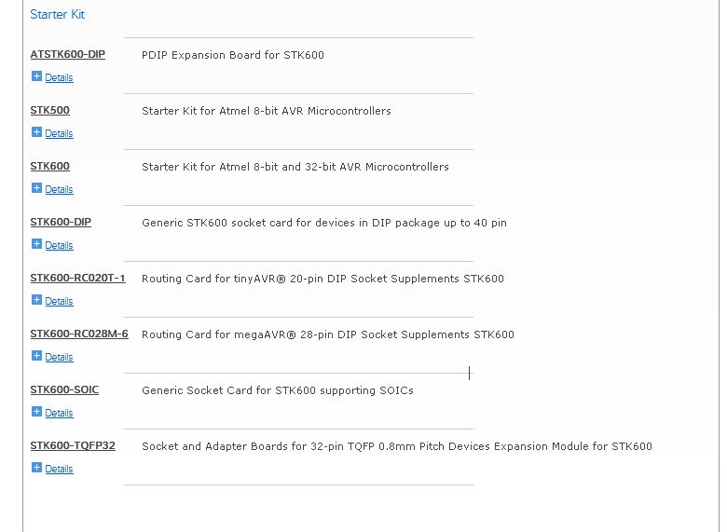727x532 pixels.
Task: Click plus icon under STK600-RC028M-6
Action: 36,356
